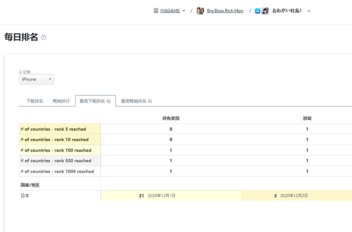Screen dimensions: 352x232
Task: Click the おねがい社長! app thumbnail
Action: [265, 11]
